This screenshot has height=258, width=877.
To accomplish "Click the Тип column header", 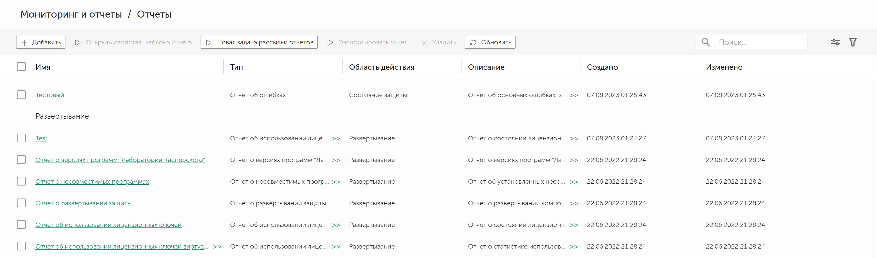I will (237, 67).
